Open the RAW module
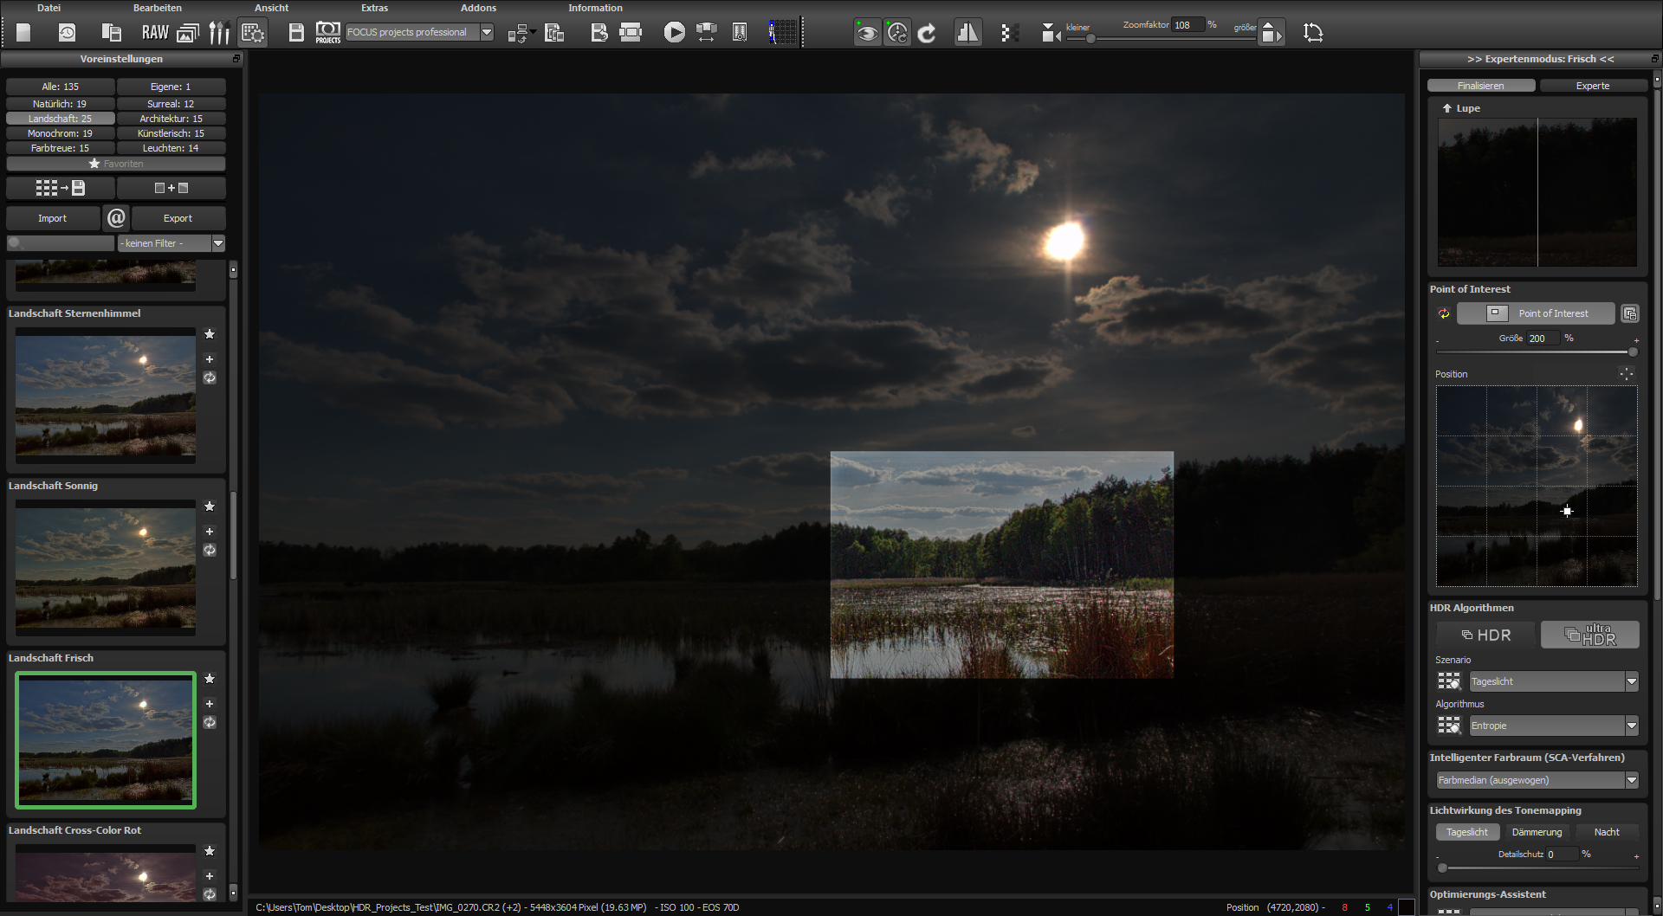This screenshot has height=916, width=1663. coord(155,33)
